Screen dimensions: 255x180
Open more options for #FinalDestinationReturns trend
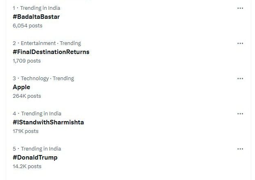point(240,43)
